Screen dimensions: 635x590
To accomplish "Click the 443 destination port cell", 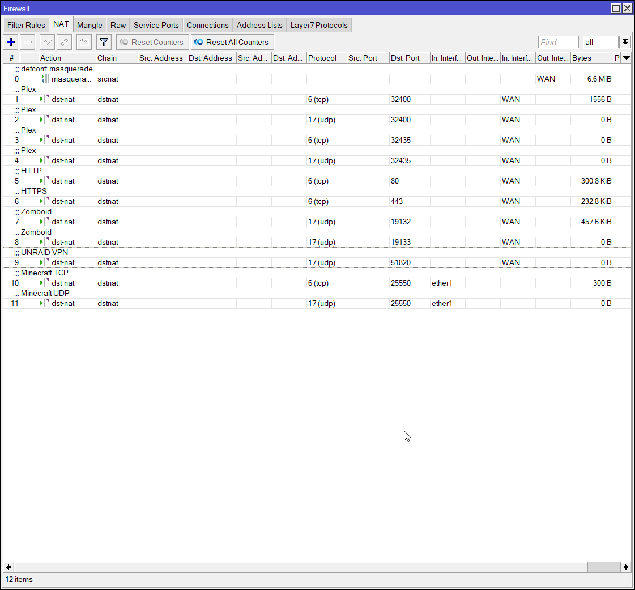I will click(410, 201).
